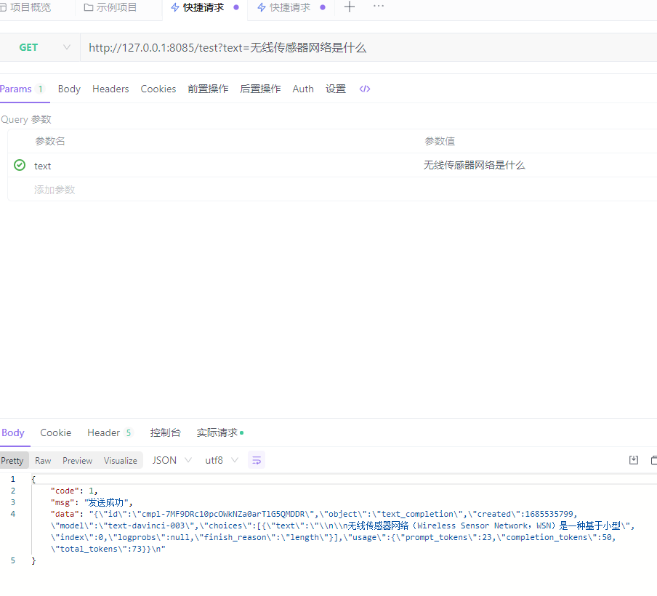Open the 控制台 tab
657x596 pixels.
(165, 432)
